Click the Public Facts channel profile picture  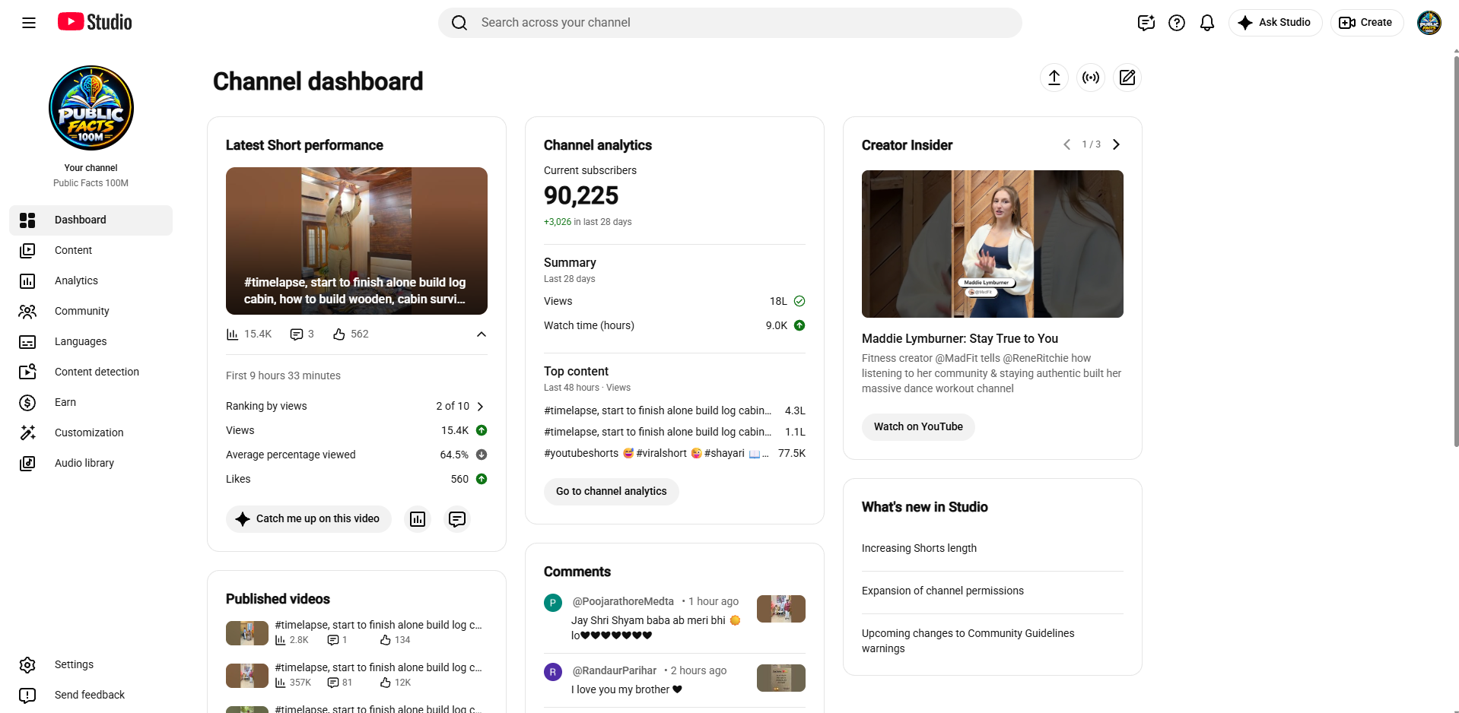point(91,108)
